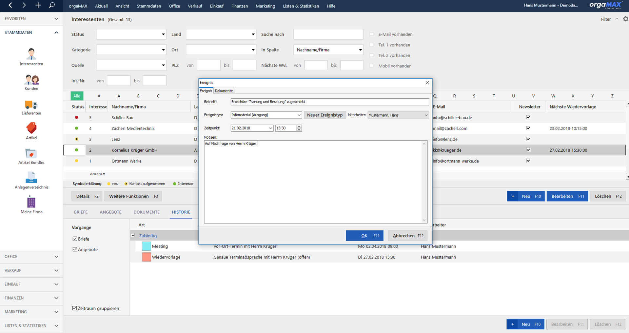Screen dimensions: 629x333
Task: Open the Stammdaten menu
Action: pos(149,6)
